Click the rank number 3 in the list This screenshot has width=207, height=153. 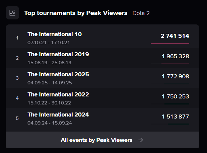click(x=17, y=78)
